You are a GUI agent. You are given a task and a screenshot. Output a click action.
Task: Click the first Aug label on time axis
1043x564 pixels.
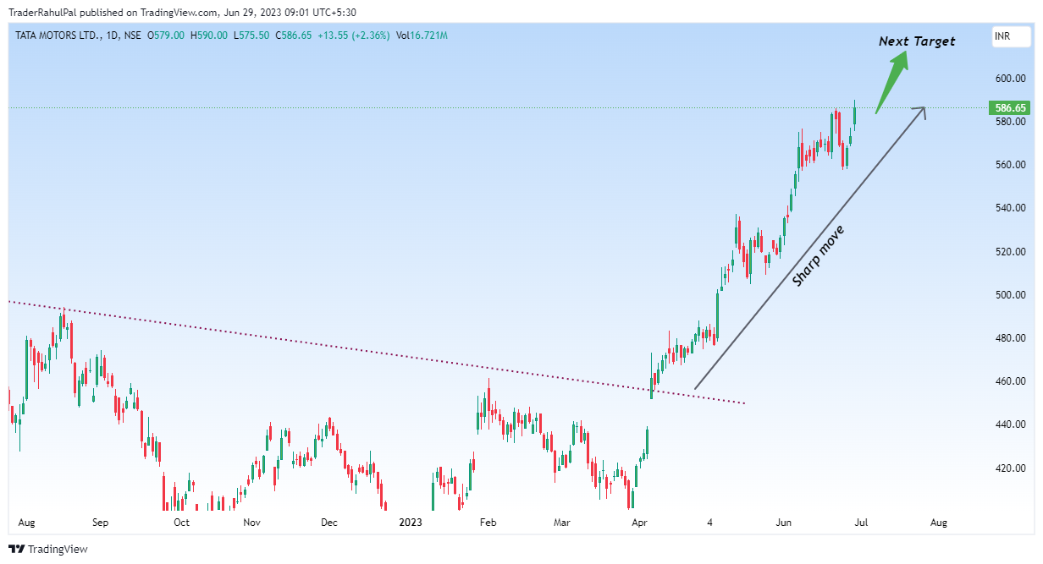(25, 523)
